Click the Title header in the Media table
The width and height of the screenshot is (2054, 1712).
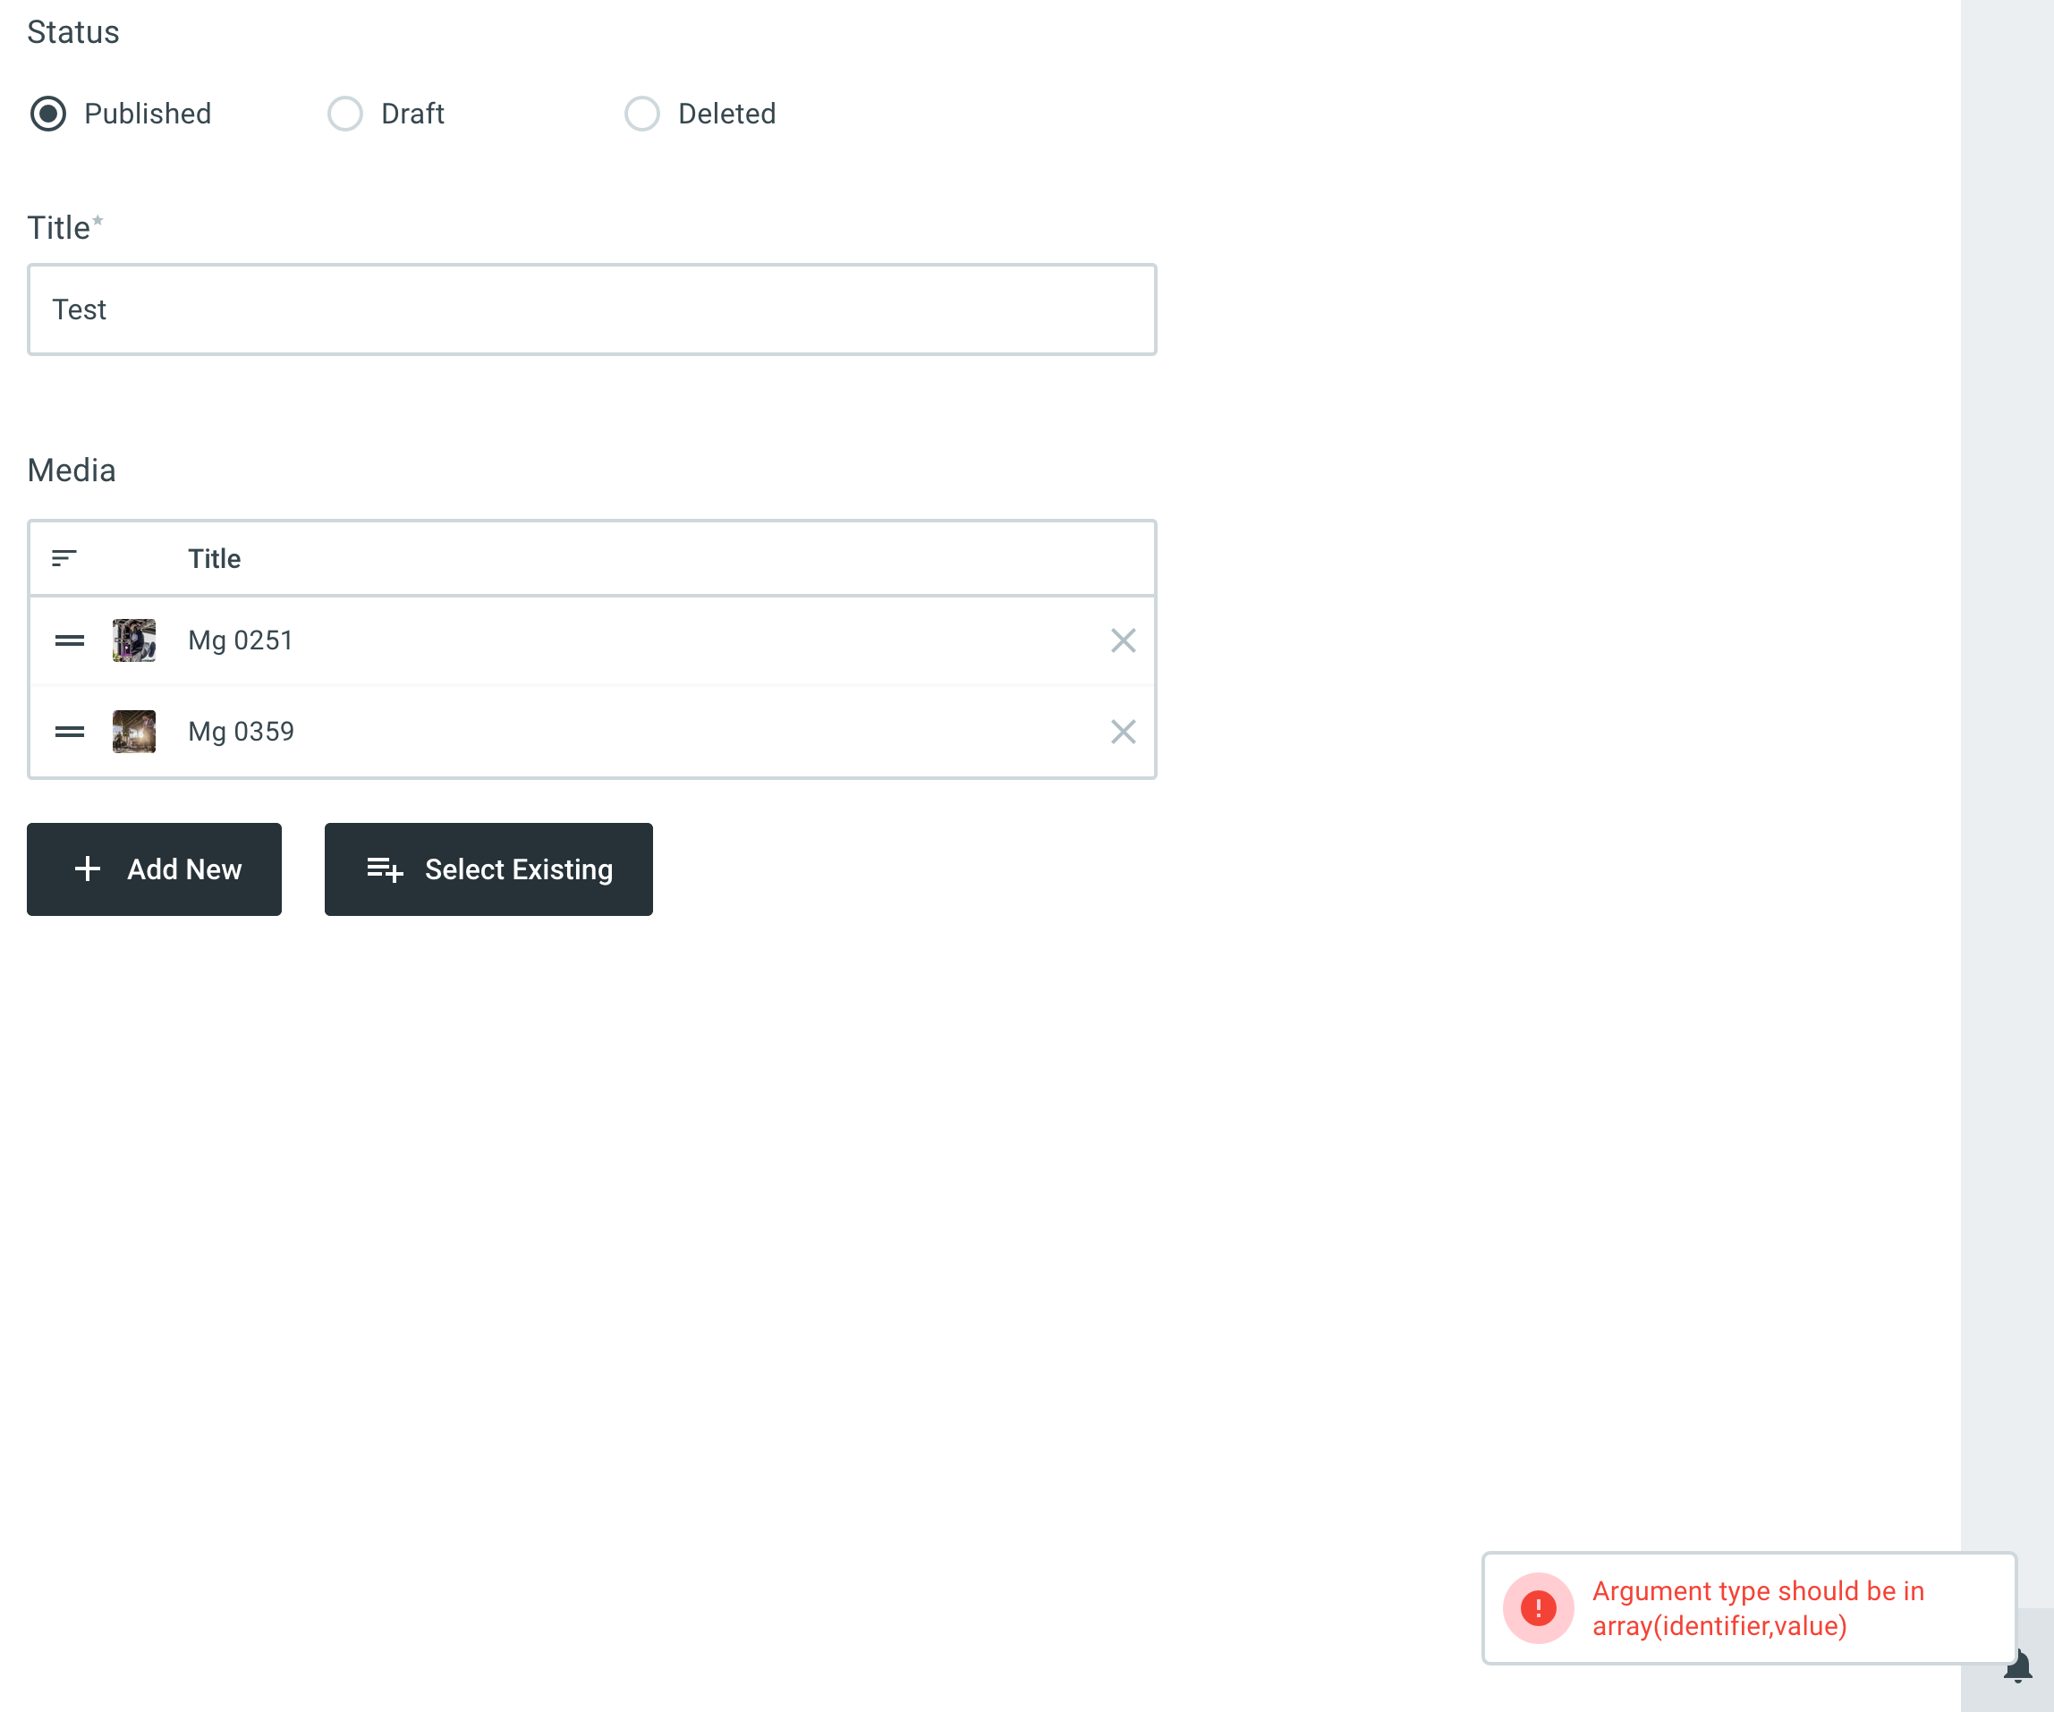point(214,558)
